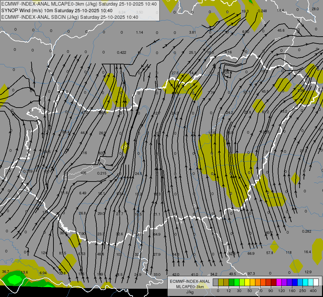Select the dark red swatch right of 90
Screen dimensions: 323x297
(274, 282)
